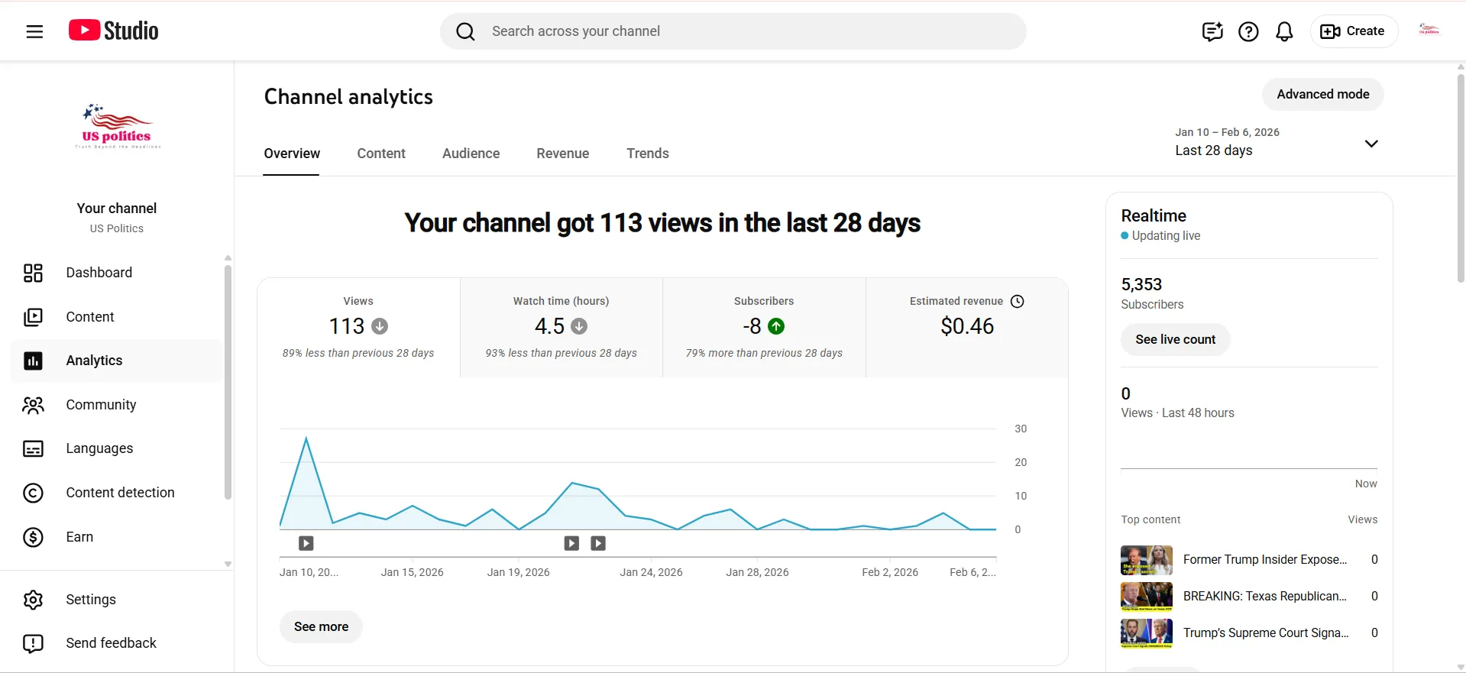This screenshot has height=673, width=1466.
Task: Open the send feedback icon in the header
Action: click(x=1212, y=31)
